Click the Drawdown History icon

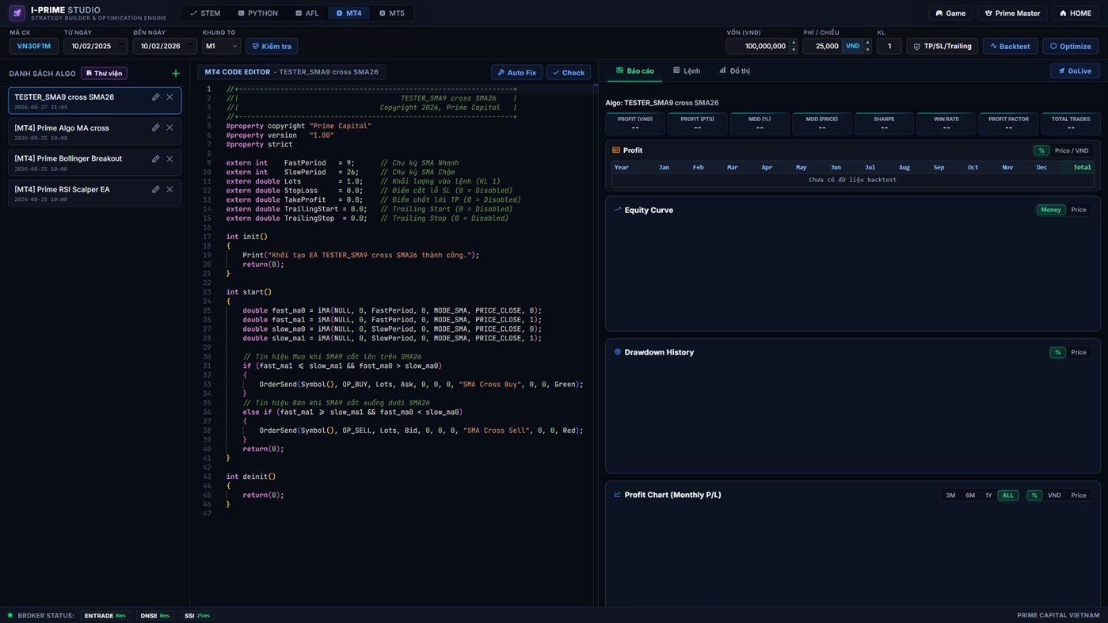tap(617, 352)
